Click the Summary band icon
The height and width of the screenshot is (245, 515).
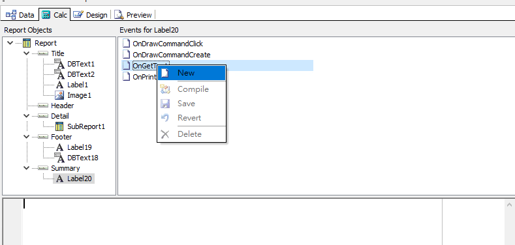(x=43, y=168)
